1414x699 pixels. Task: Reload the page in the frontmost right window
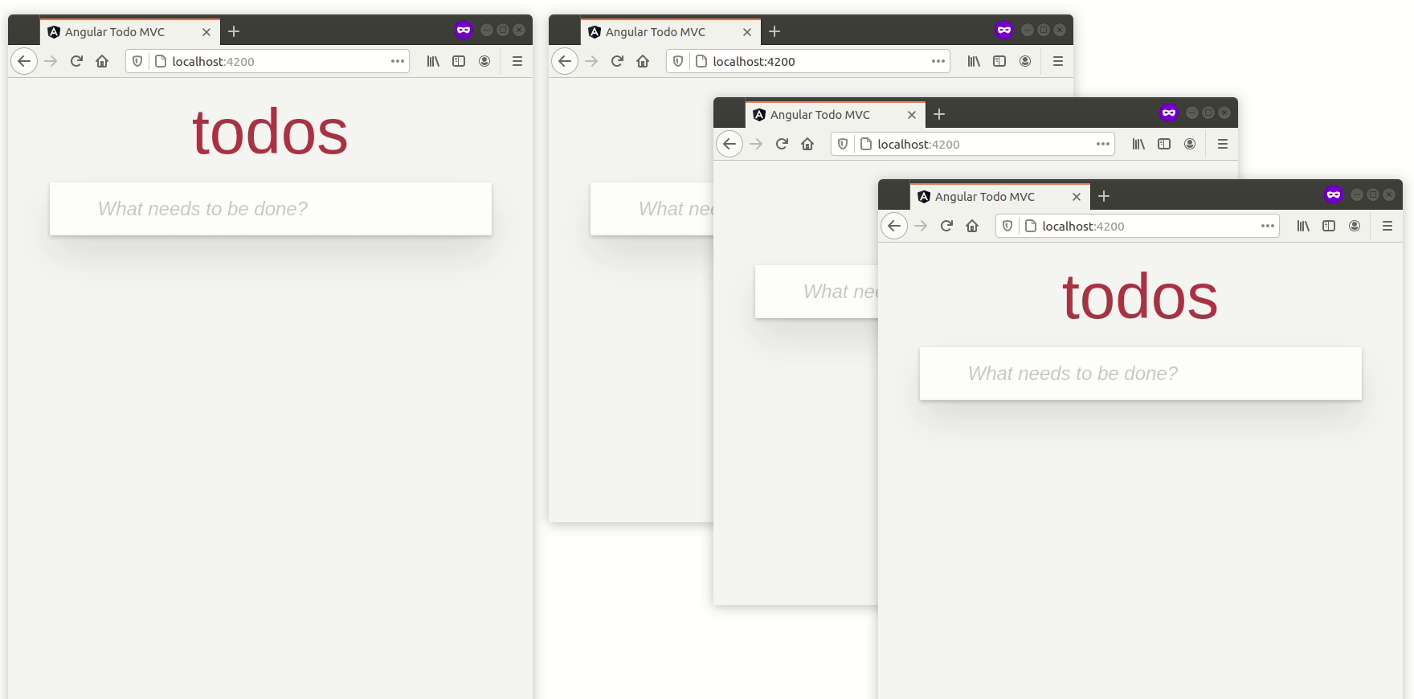click(x=946, y=226)
